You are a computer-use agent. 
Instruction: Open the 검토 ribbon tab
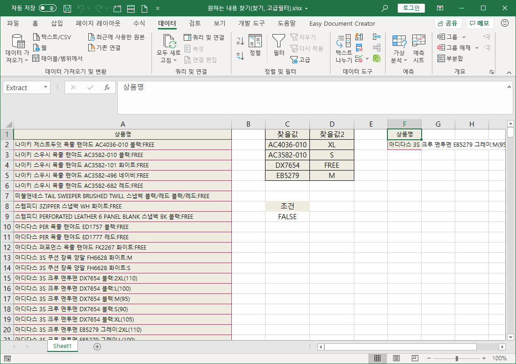tap(195, 23)
